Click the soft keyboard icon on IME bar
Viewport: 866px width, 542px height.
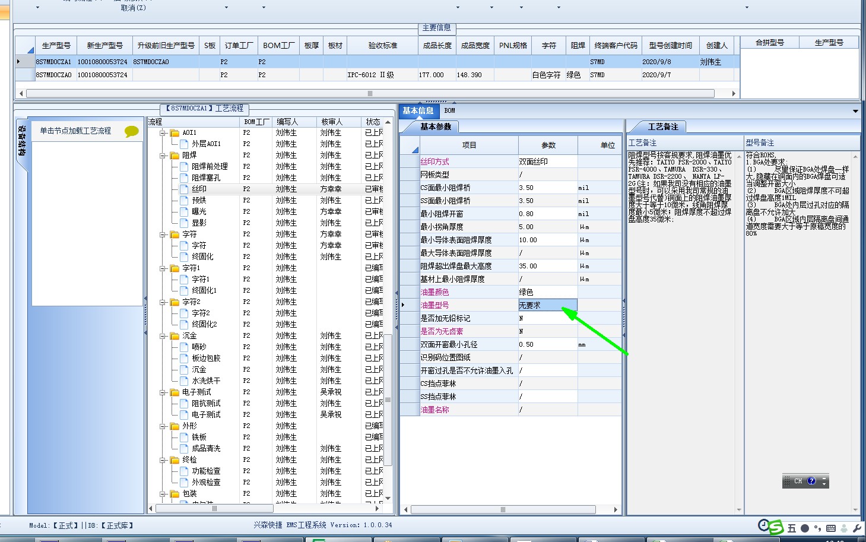point(831,528)
